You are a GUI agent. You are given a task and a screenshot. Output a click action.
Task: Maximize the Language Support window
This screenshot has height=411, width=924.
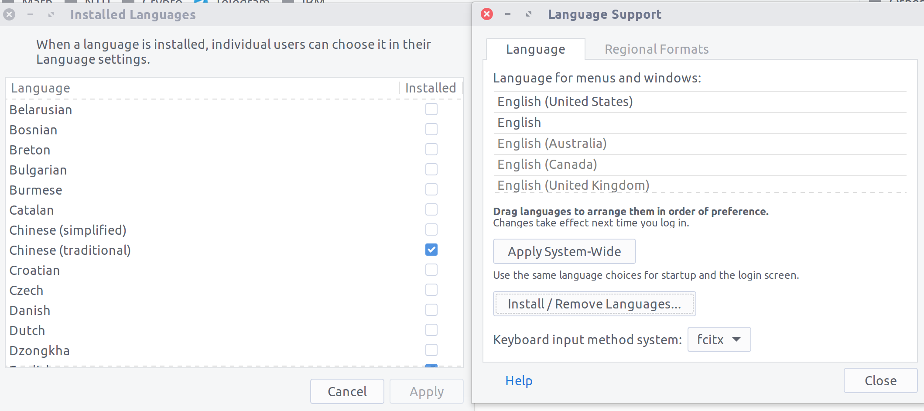(x=529, y=14)
